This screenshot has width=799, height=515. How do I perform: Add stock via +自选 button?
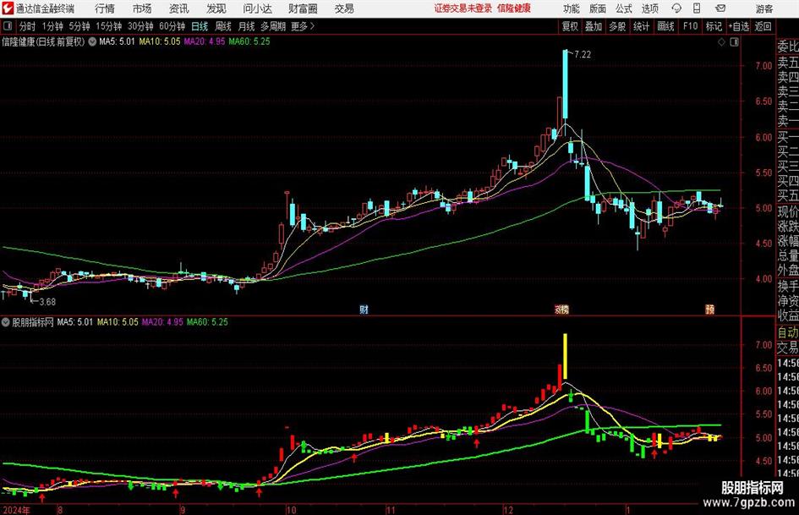pyautogui.click(x=738, y=26)
